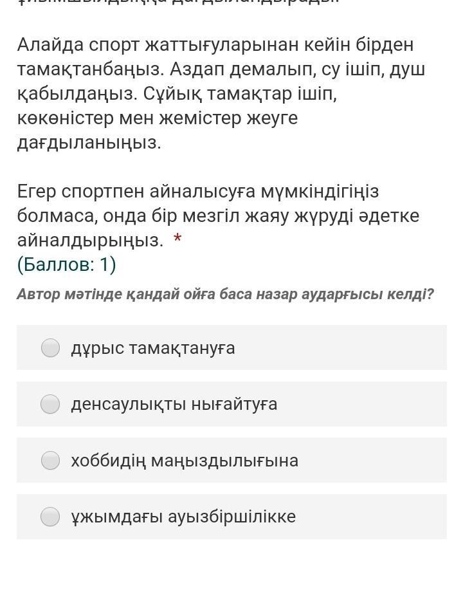The image size is (463, 590).
Task: Choose the "денсаулықты нығайтуға" radio option
Action: pos(50,404)
